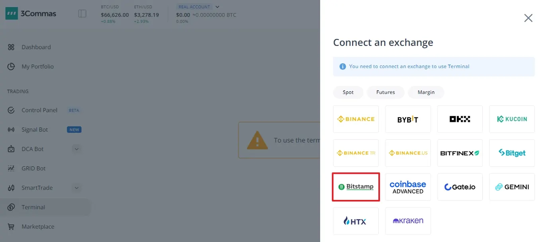Choose the Binance exchange tile
The width and height of the screenshot is (544, 242).
356,119
